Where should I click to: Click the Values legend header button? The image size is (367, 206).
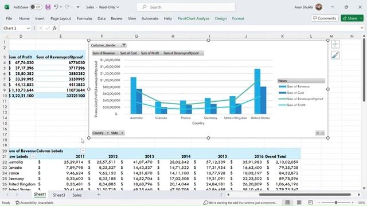tap(301, 81)
